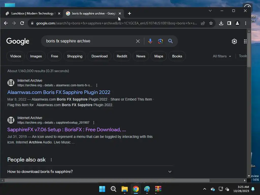
Task: Open the clock showing 3:25 AM
Action: 241,189
